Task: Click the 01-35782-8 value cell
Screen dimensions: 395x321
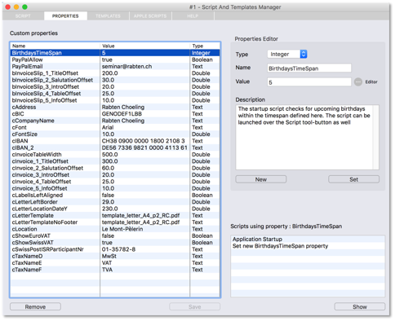Action: [145, 249]
